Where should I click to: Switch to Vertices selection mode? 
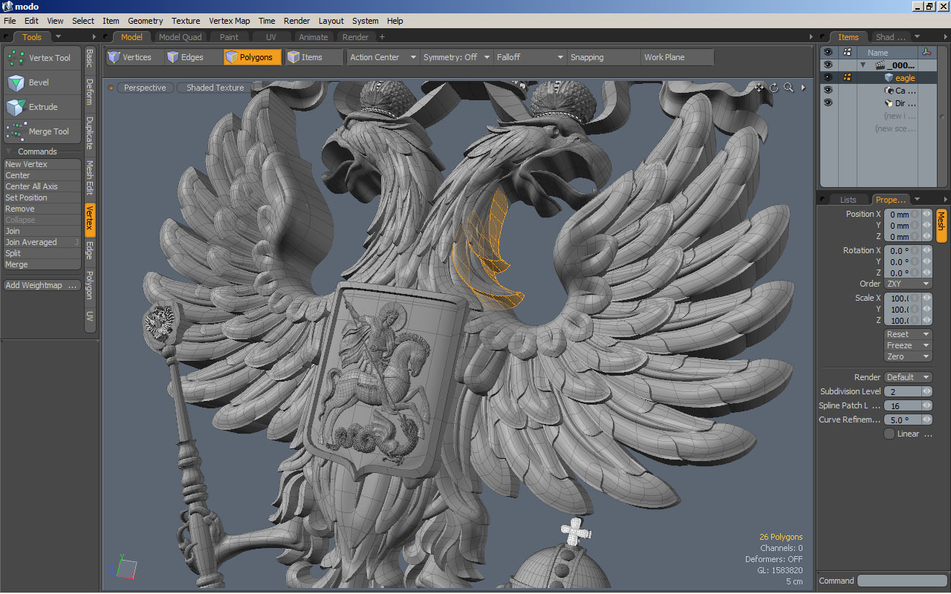(x=134, y=57)
